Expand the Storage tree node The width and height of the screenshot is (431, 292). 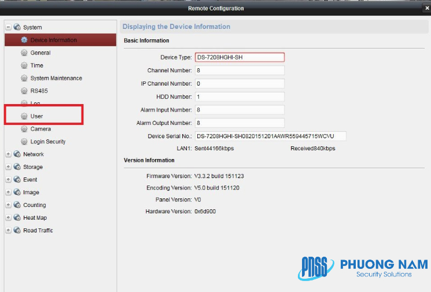pyautogui.click(x=8, y=167)
